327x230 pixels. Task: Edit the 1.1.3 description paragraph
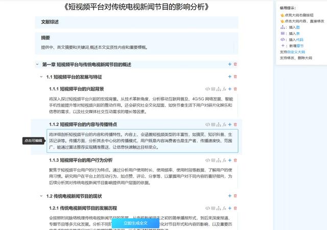141,176
